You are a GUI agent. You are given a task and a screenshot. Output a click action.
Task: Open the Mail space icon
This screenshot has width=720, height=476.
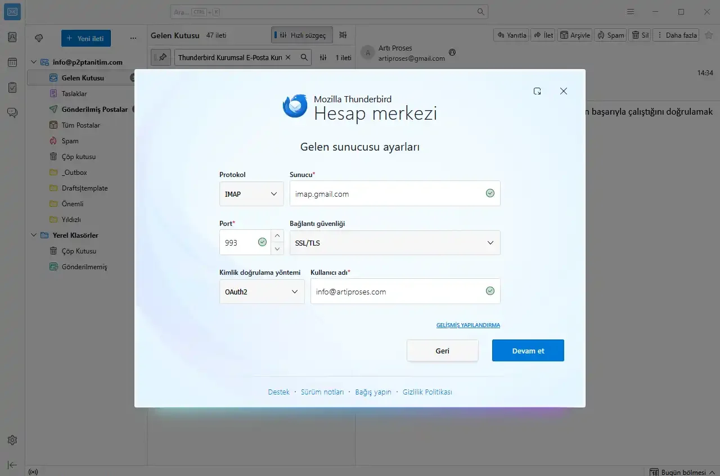tap(12, 12)
